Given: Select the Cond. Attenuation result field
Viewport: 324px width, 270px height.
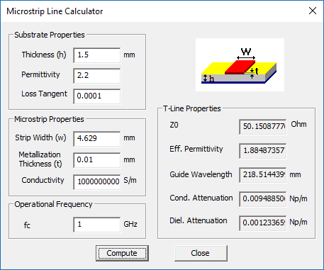Looking at the screenshot, I should pos(263,199).
